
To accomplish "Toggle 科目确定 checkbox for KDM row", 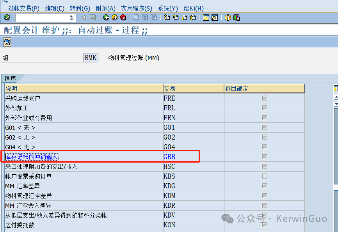I will 264,196.
